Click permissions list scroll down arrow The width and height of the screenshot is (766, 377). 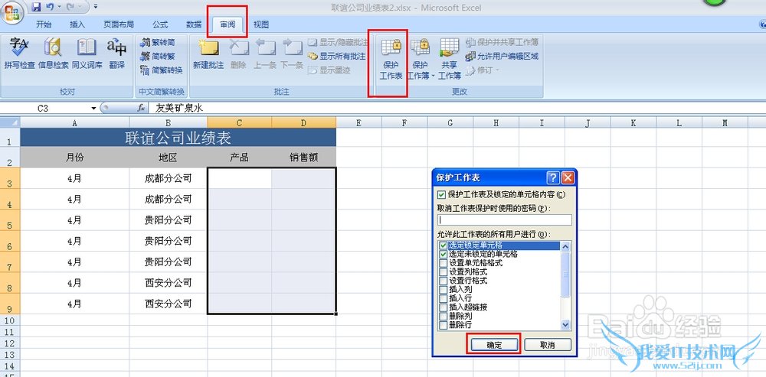tap(566, 325)
